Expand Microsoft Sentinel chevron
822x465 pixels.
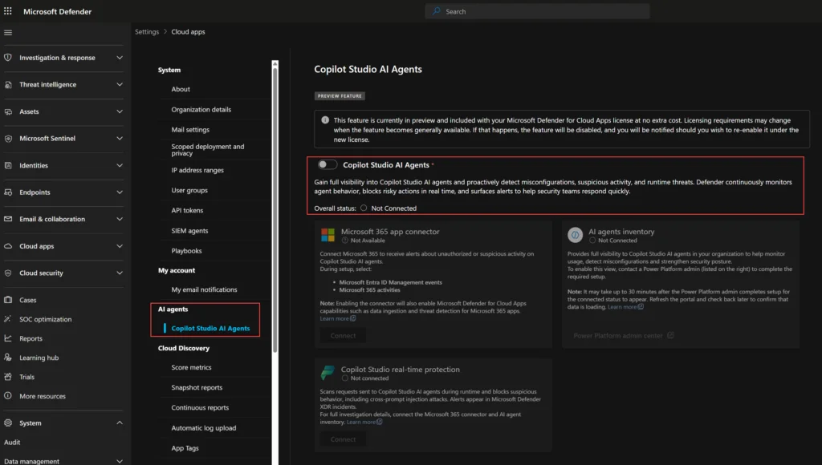point(120,138)
